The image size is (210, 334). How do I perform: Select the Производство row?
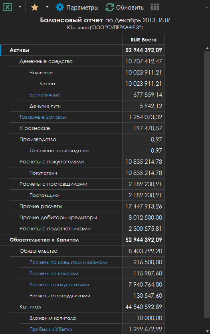pos(87,139)
